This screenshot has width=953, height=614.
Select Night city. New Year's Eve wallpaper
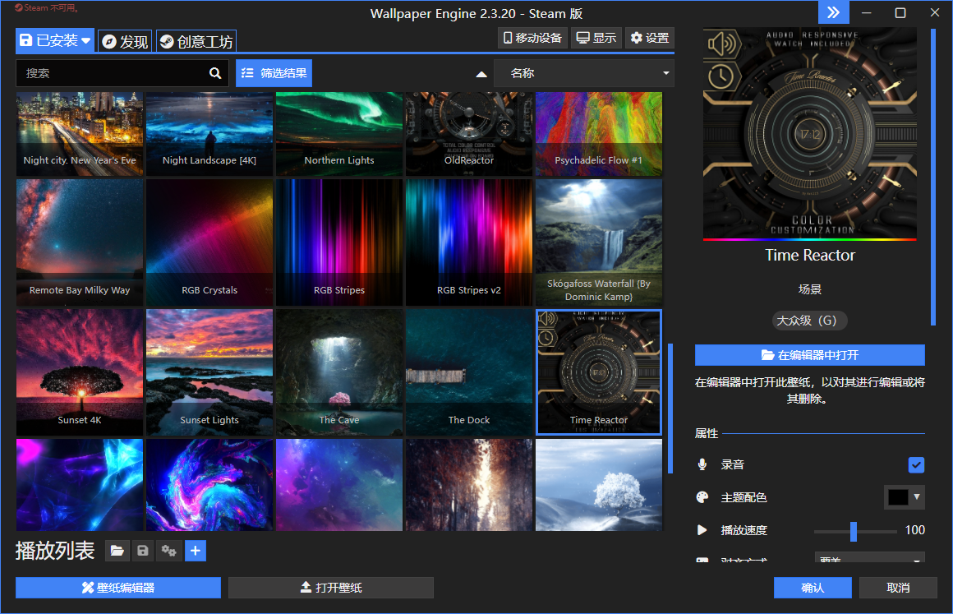[x=80, y=134]
